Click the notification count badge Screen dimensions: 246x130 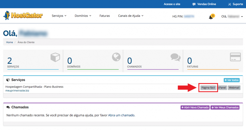click(x=213, y=16)
